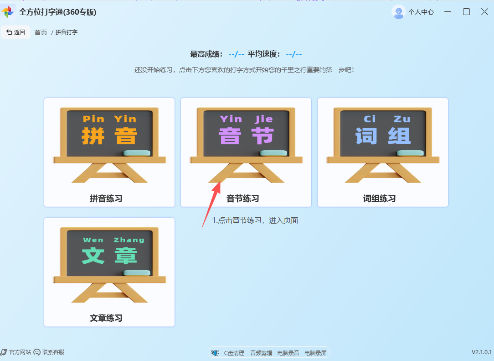Click the app logo in the title bar
494x361 pixels.
pos(9,11)
